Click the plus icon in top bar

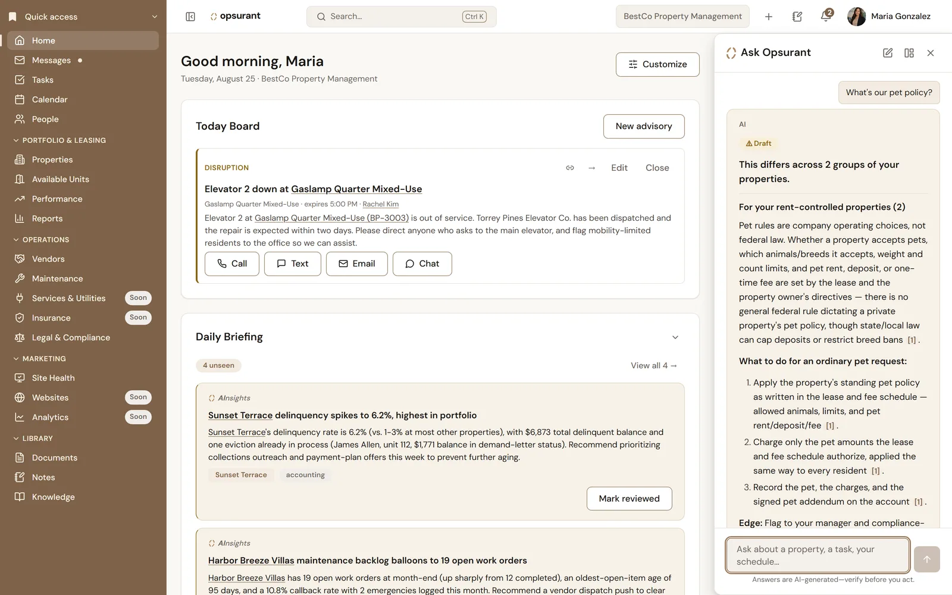(769, 17)
